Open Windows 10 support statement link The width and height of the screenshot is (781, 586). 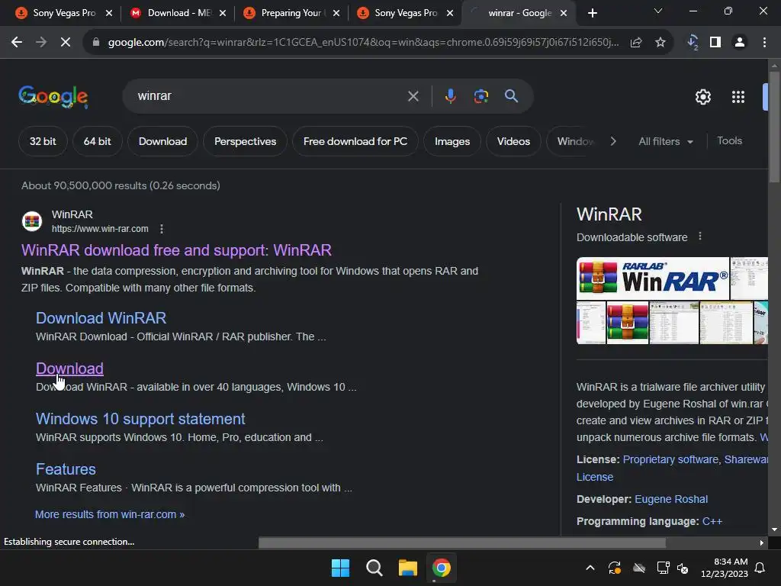140,419
